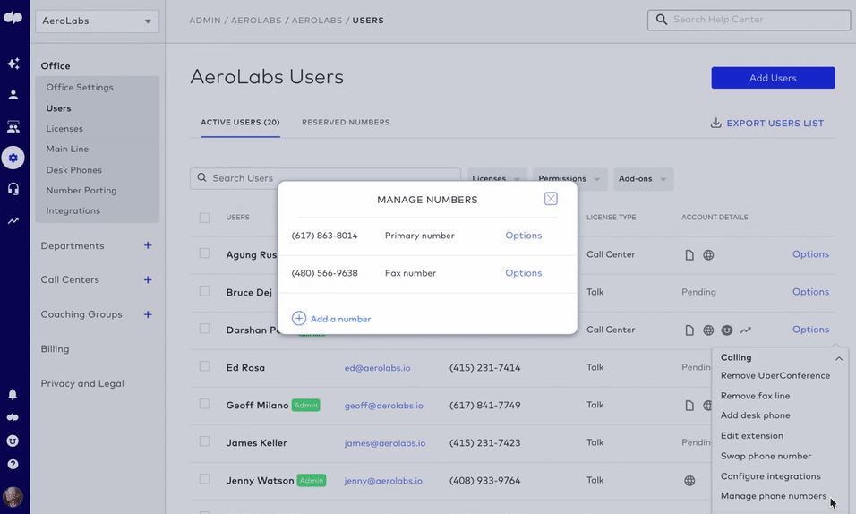Click the Add Users button

[x=773, y=78]
